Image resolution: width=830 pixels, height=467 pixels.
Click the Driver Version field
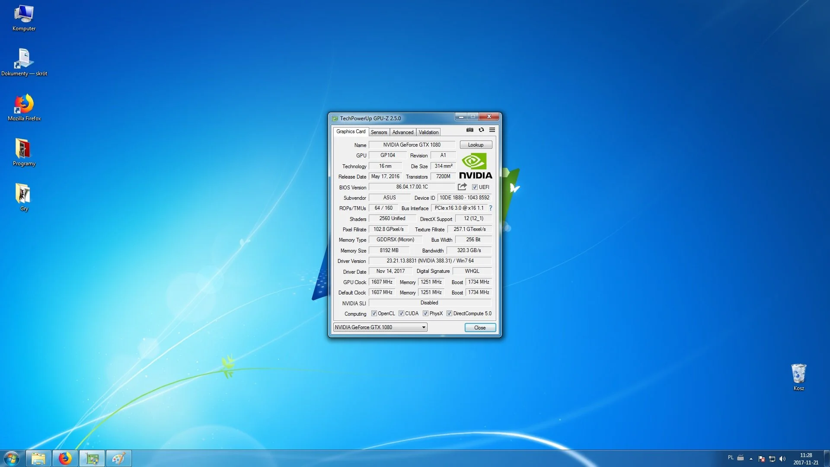tap(430, 261)
